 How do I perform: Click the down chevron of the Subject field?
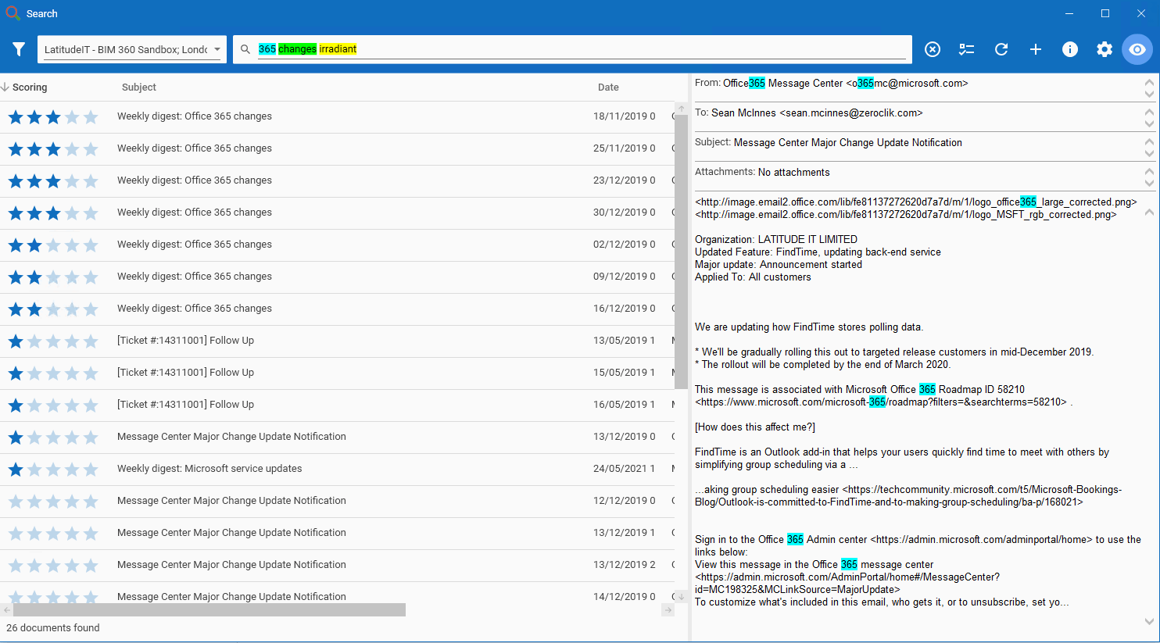click(x=1149, y=153)
